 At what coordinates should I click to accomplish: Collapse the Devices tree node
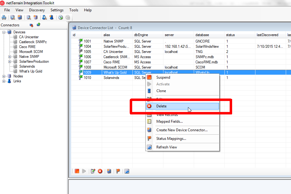4,32
